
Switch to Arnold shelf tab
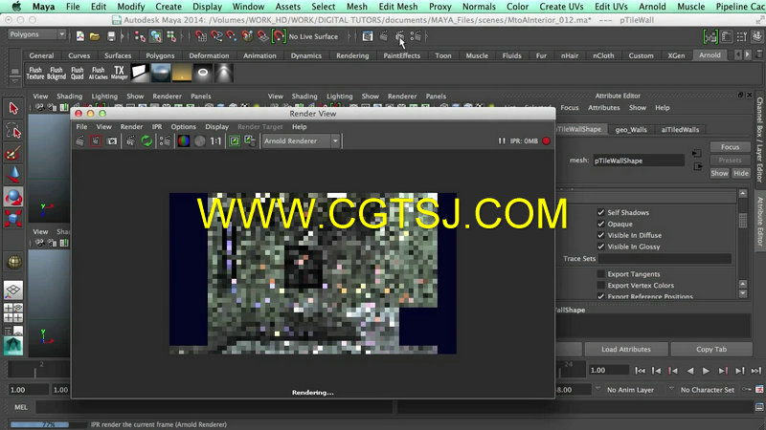tap(710, 55)
